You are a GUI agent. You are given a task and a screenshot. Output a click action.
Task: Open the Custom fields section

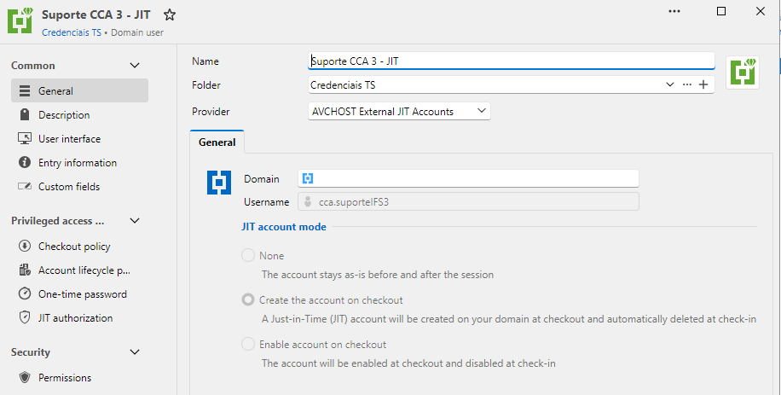click(x=79, y=187)
